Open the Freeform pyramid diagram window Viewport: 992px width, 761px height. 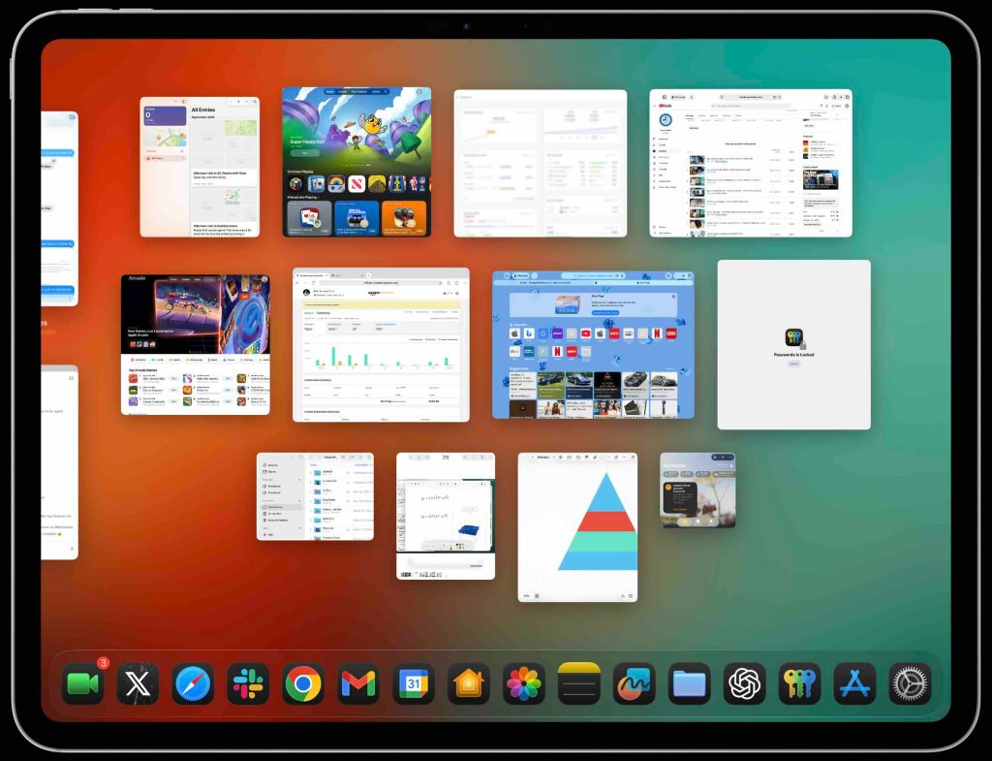(577, 526)
